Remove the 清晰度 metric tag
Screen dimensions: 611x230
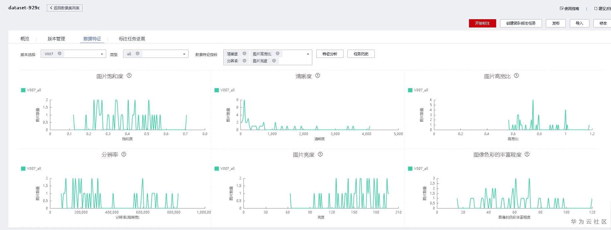244,54
